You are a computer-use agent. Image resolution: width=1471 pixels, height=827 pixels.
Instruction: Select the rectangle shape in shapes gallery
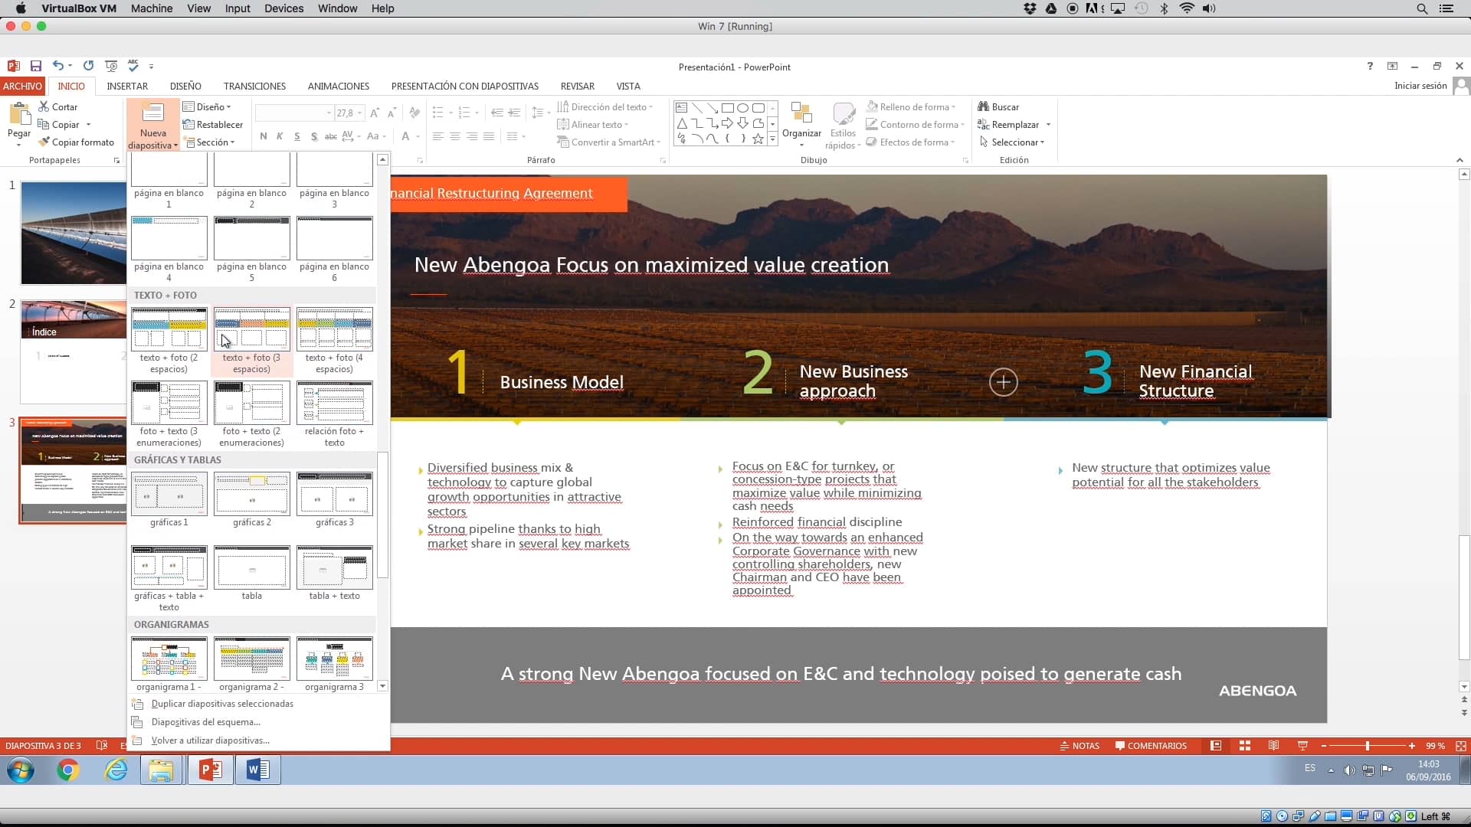tap(727, 108)
